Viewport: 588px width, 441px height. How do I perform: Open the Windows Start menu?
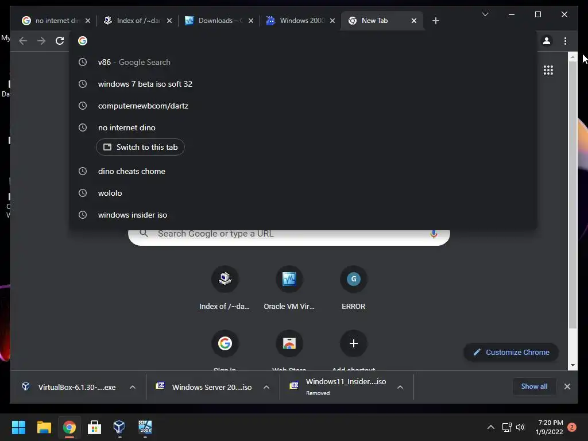coord(18,427)
